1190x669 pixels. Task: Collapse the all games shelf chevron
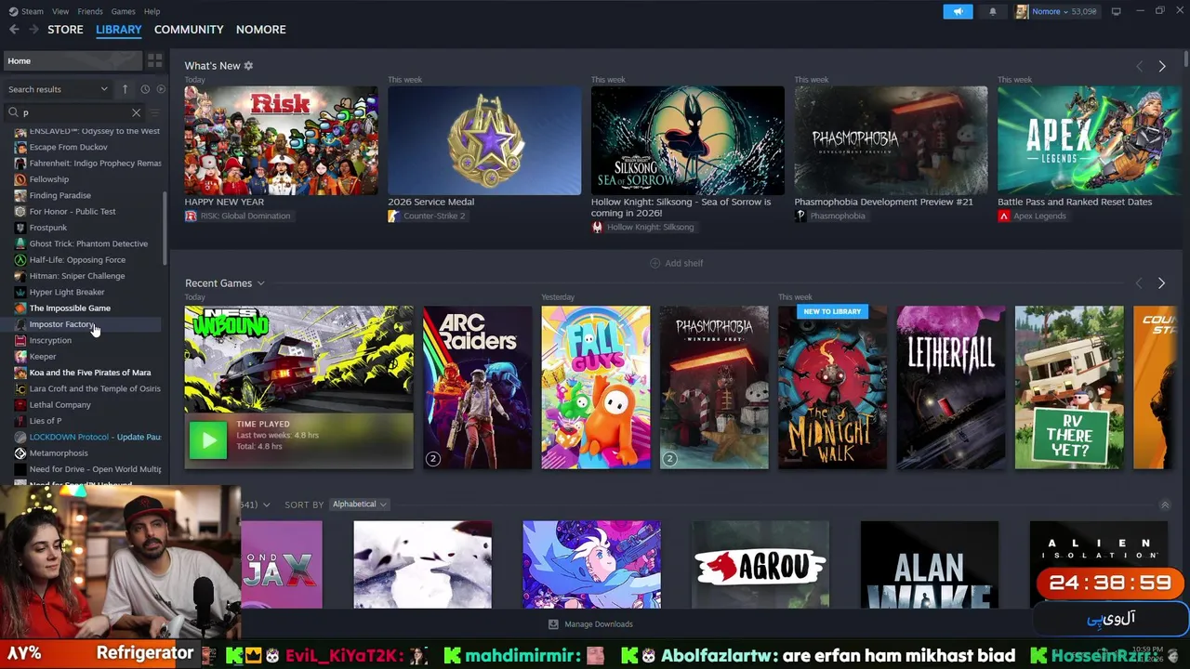(1165, 505)
